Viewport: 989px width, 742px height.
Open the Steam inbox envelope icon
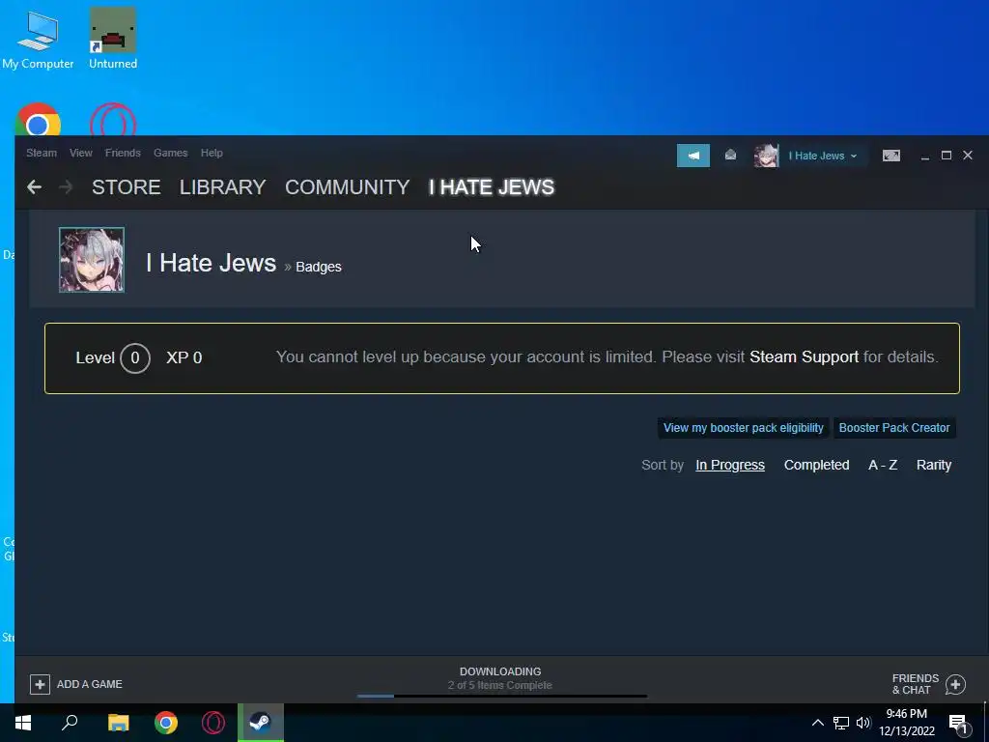click(x=730, y=156)
